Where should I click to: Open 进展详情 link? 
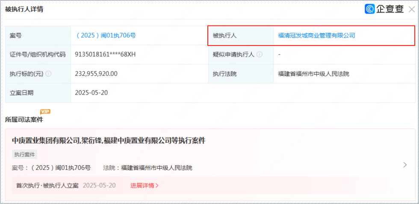point(145,185)
